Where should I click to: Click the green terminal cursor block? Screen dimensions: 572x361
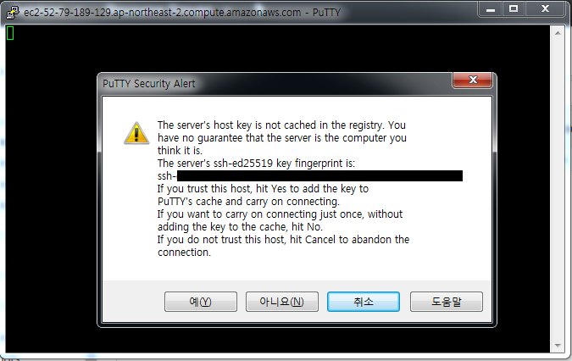[10, 33]
